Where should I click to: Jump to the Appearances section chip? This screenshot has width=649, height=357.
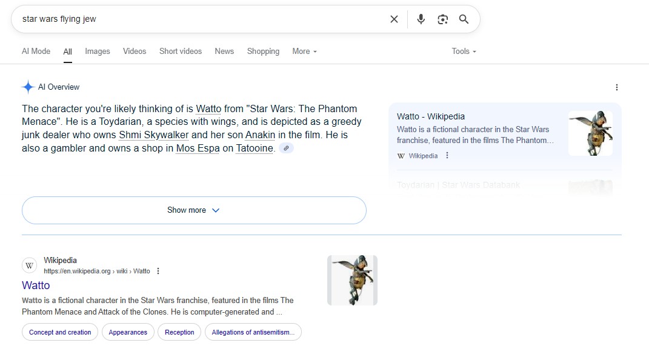[x=128, y=332]
